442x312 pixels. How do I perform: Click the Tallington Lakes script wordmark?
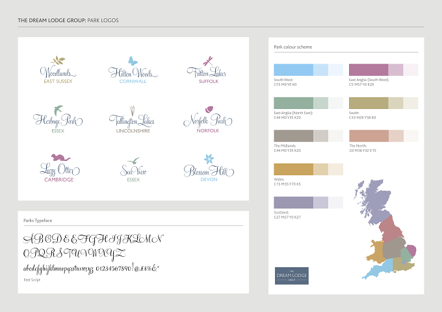[x=132, y=121]
